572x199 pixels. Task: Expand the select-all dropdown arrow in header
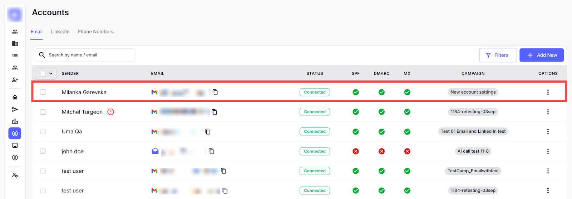pyautogui.click(x=51, y=73)
